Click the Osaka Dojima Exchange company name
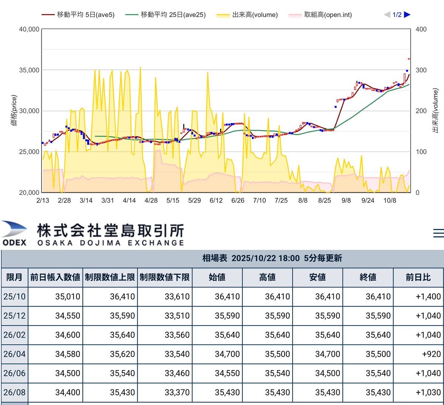 pyautogui.click(x=110, y=234)
